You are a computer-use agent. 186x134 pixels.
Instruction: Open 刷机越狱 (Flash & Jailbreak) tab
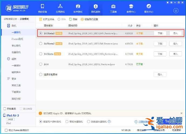coord(96,9)
